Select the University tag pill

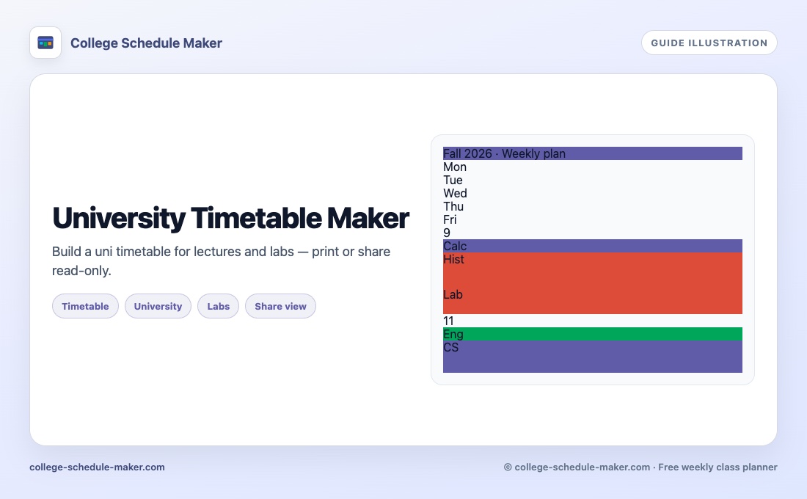pos(158,307)
